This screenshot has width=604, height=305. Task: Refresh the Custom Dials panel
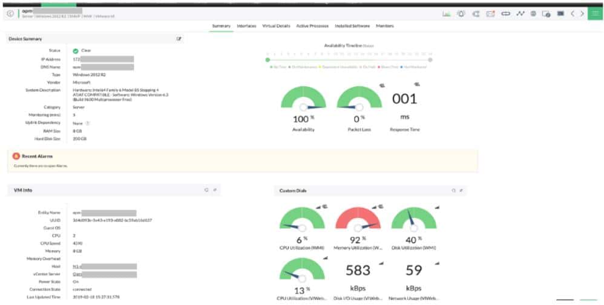tap(453, 190)
